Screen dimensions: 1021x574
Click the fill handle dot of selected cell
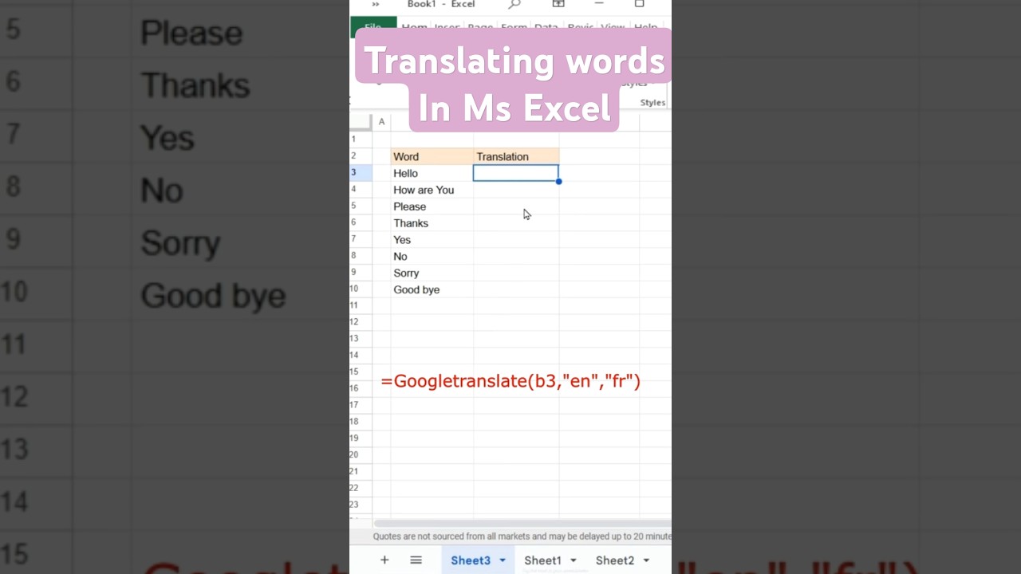[558, 182]
